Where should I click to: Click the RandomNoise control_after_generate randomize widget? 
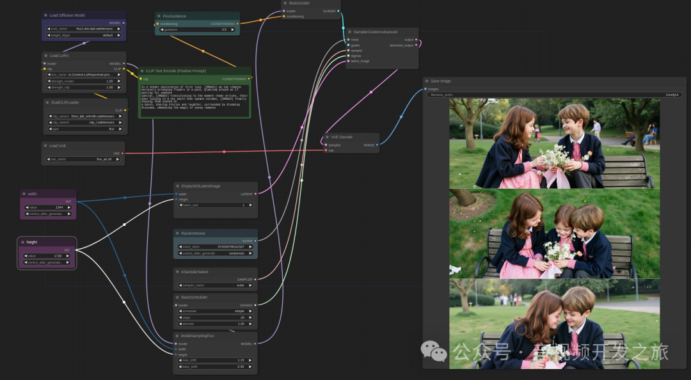[216, 253]
